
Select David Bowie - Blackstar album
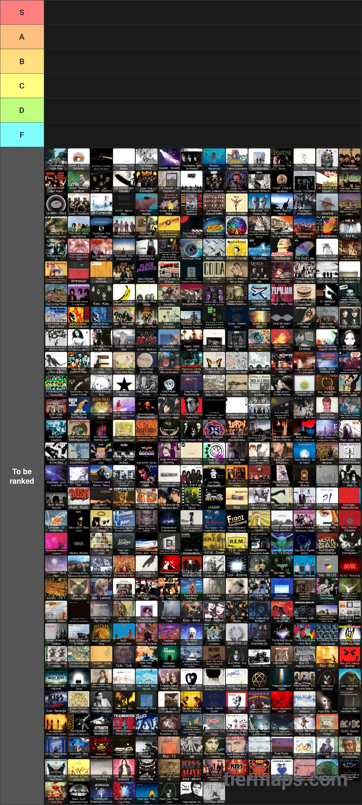(124, 386)
